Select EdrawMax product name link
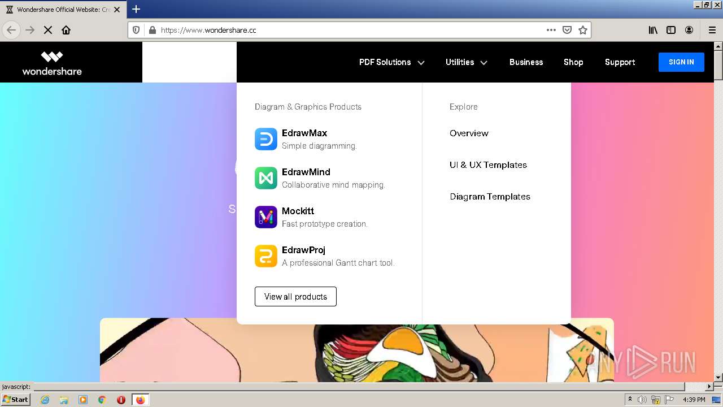This screenshot has width=723, height=407. [304, 133]
